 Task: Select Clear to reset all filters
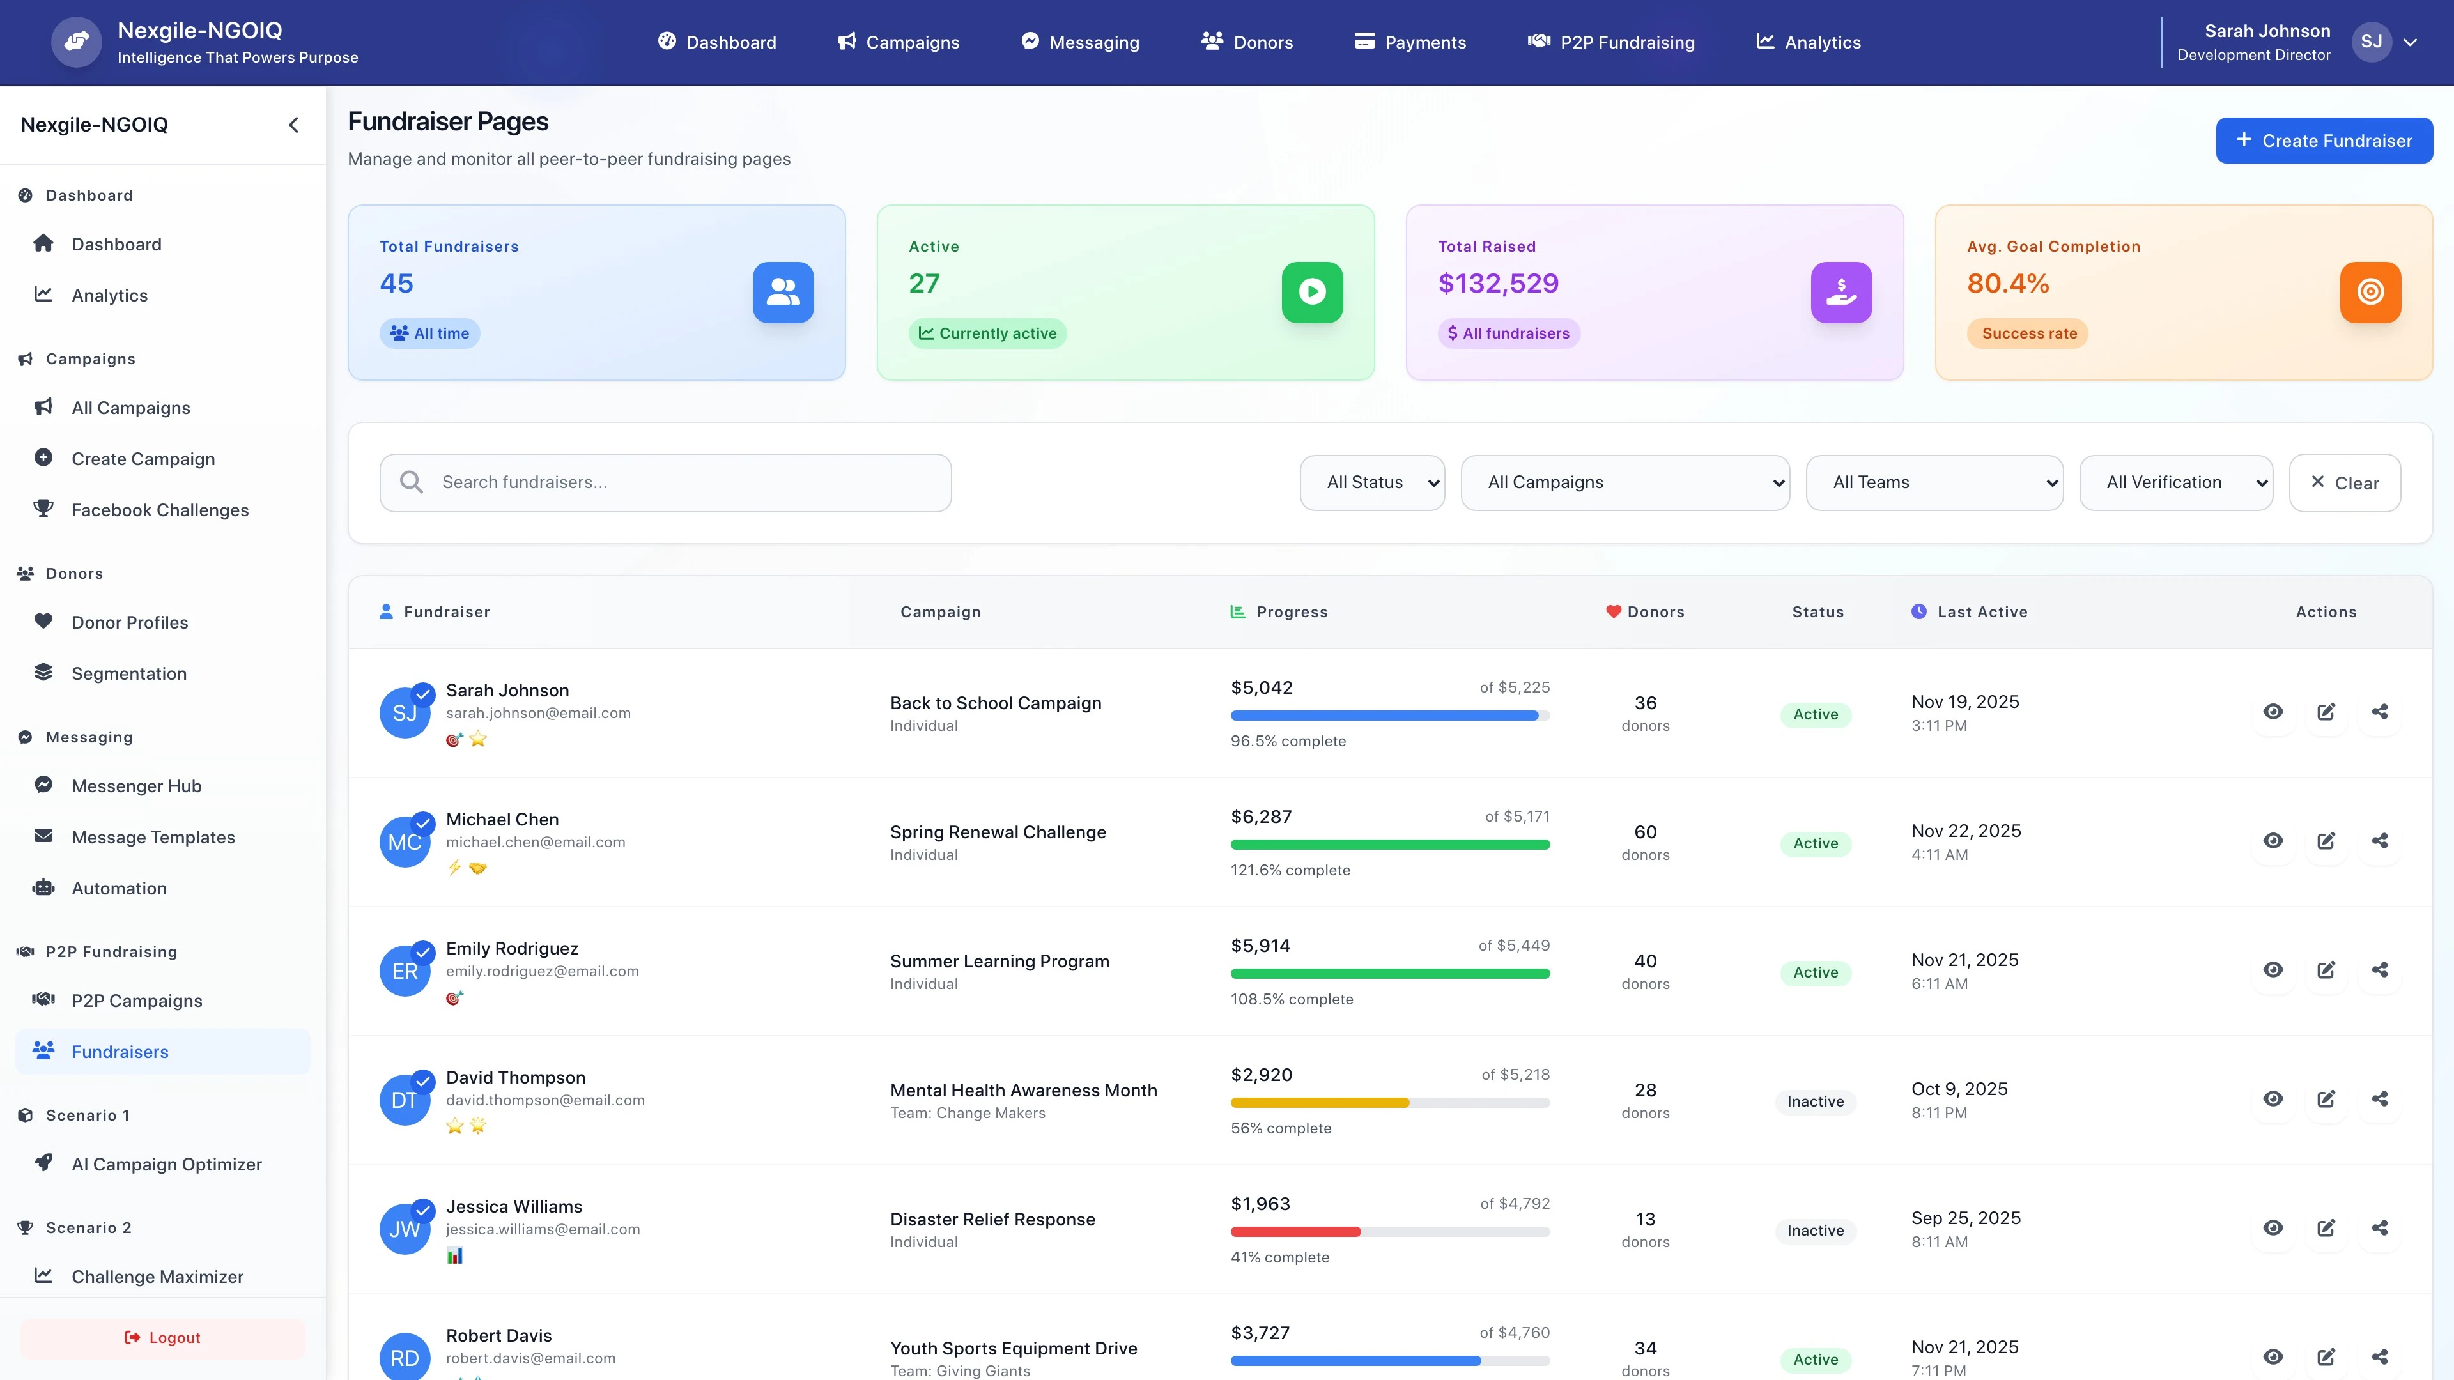click(x=2345, y=482)
